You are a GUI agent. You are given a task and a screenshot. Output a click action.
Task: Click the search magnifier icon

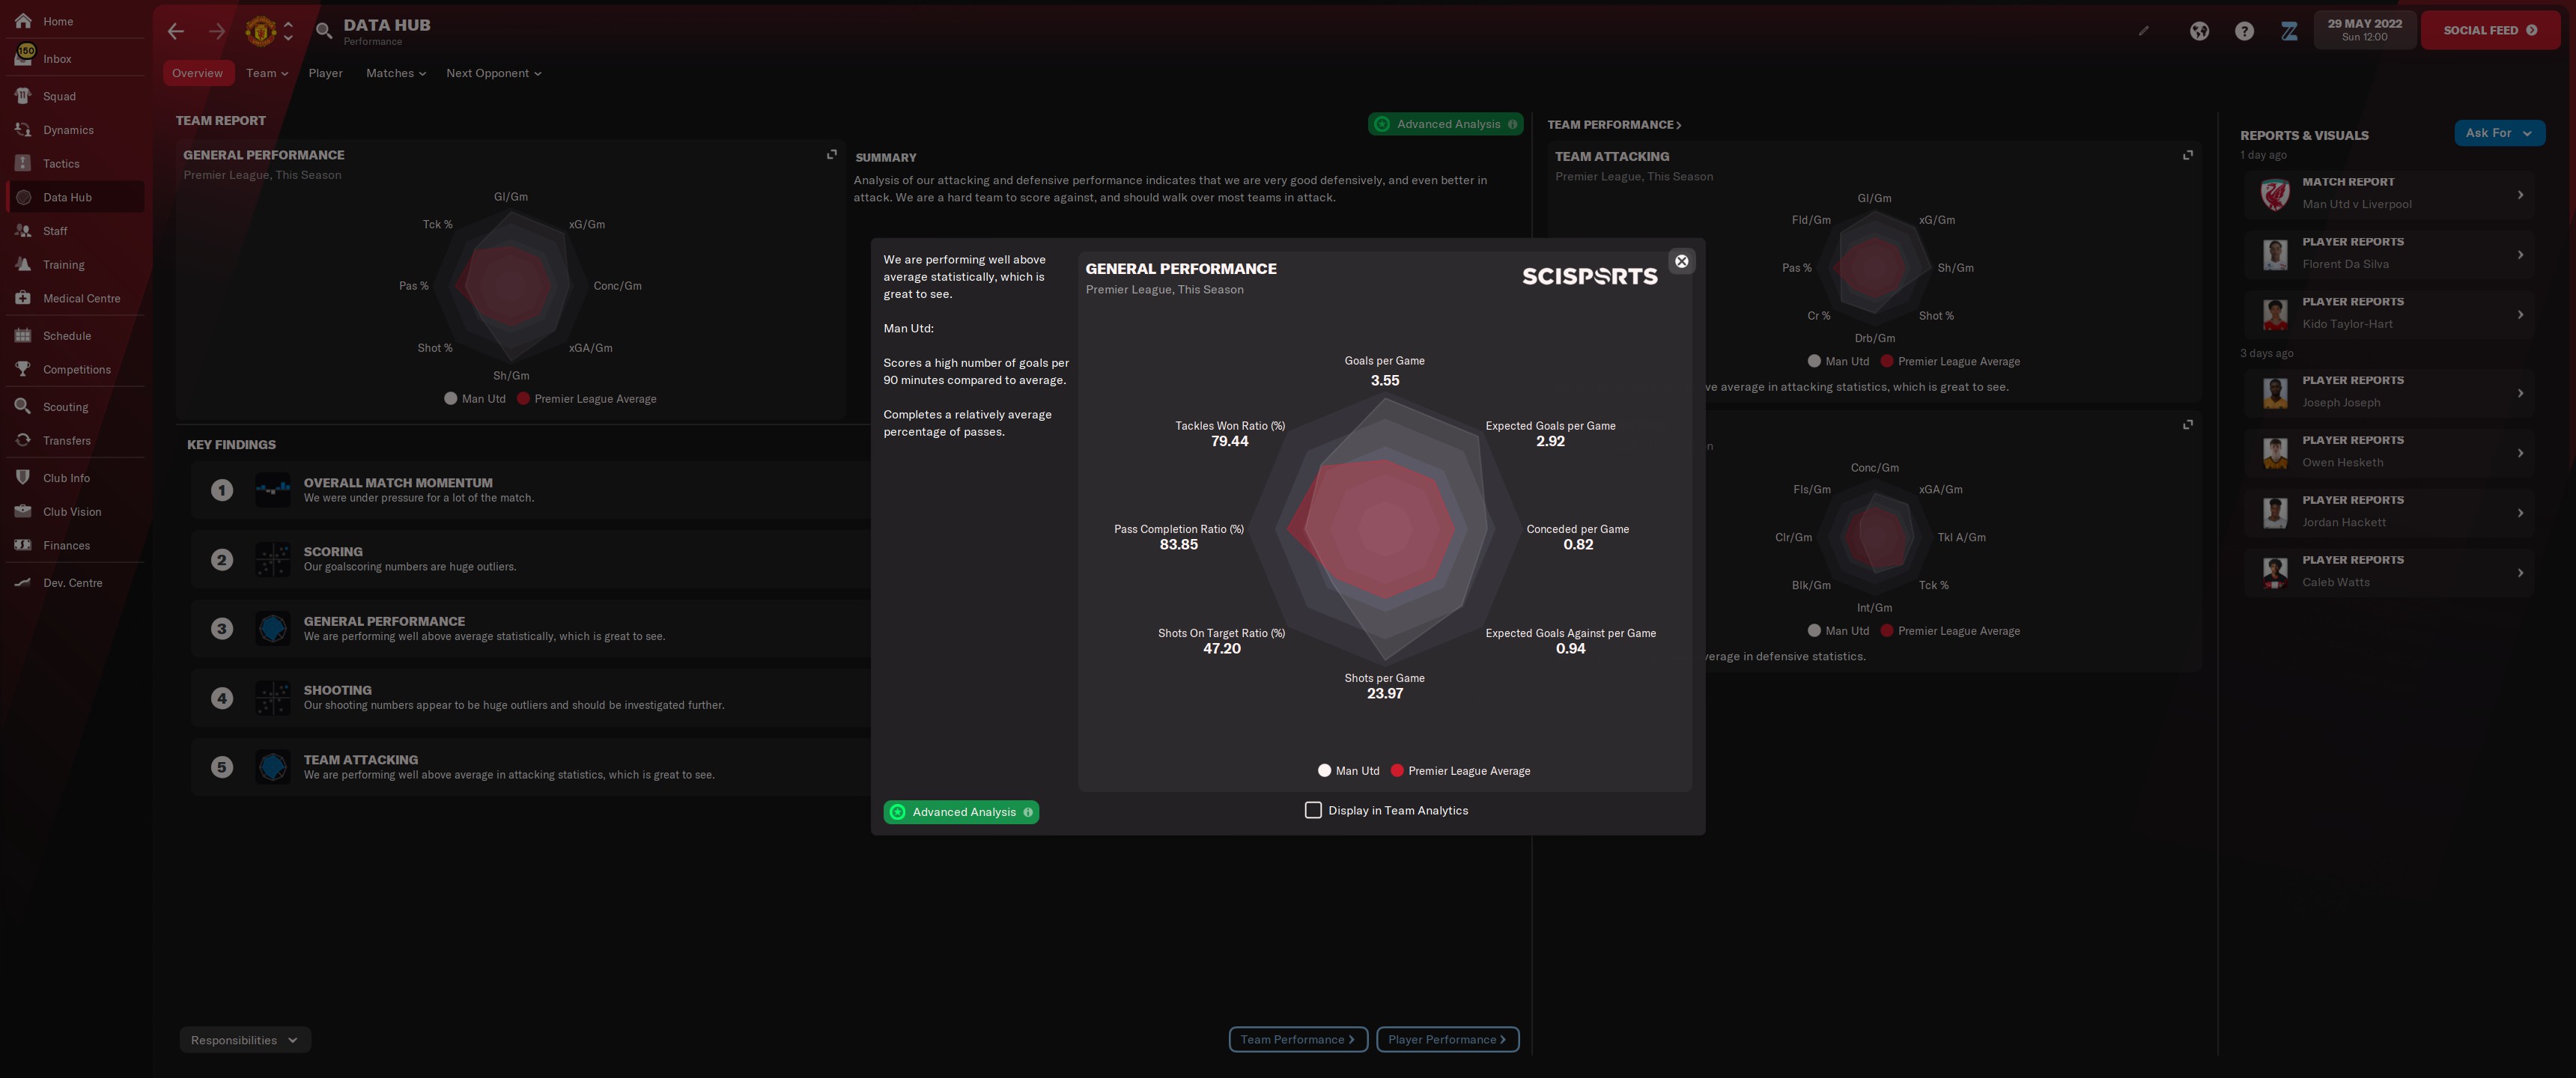tap(324, 31)
